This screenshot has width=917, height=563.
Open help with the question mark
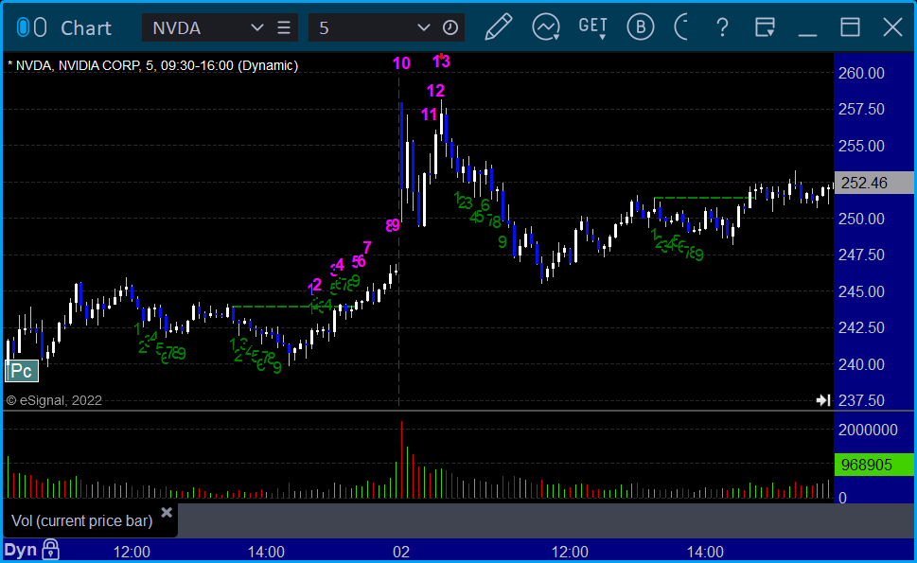[x=722, y=27]
